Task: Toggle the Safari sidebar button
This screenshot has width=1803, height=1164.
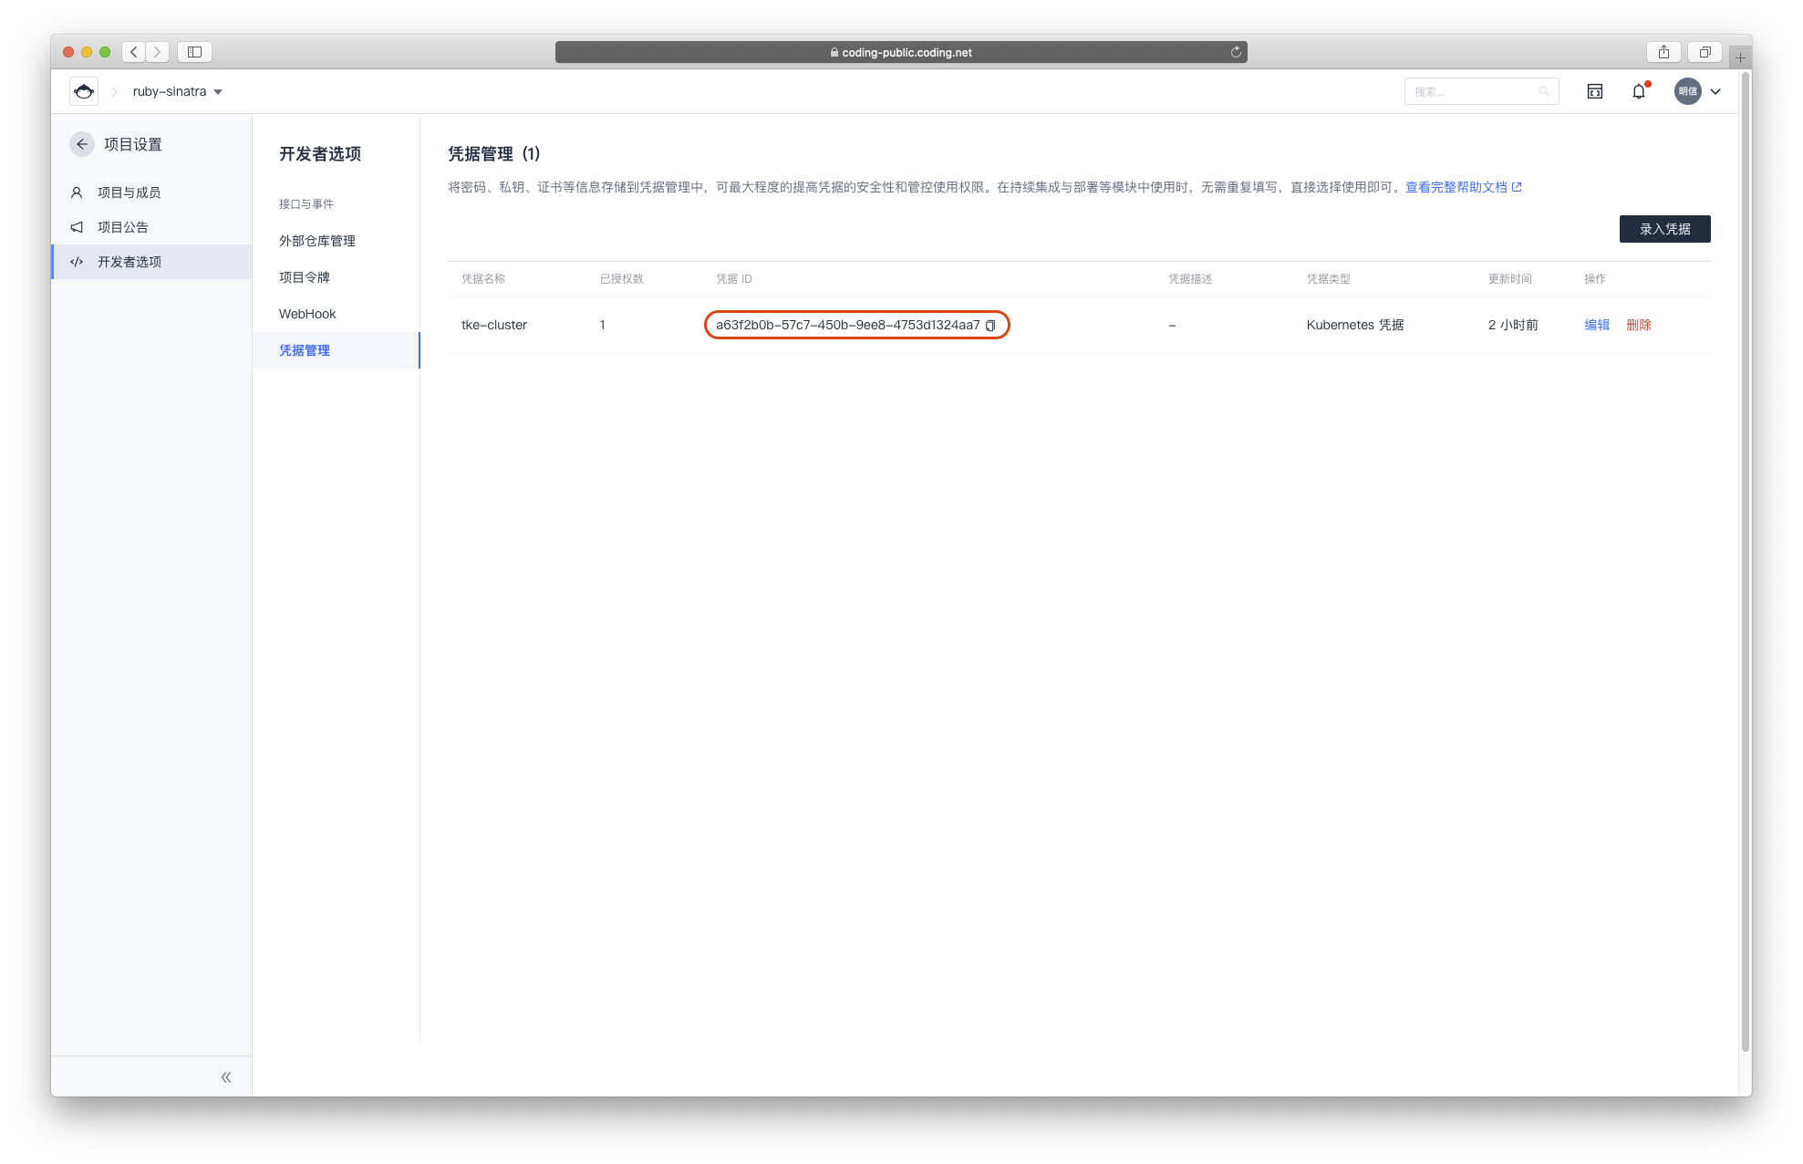Action: coord(194,52)
